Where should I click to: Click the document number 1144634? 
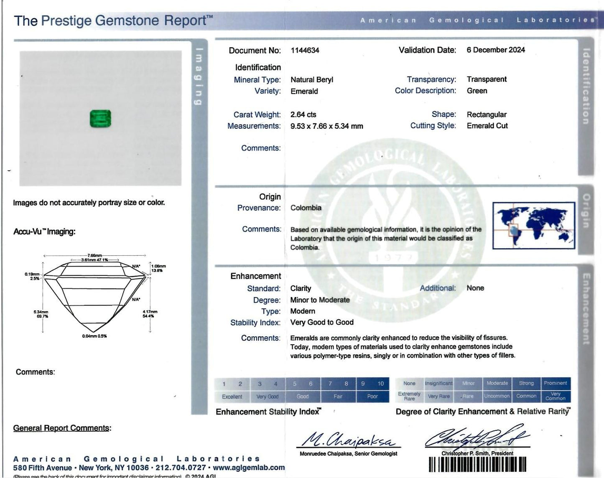click(305, 51)
